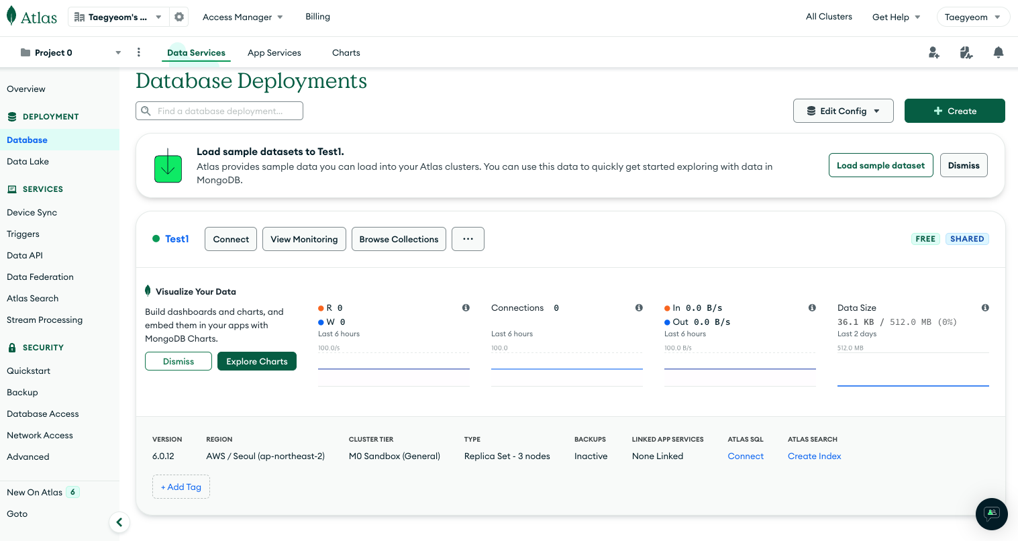Open Advanced in the sidebar
This screenshot has height=541, width=1018.
[28, 456]
